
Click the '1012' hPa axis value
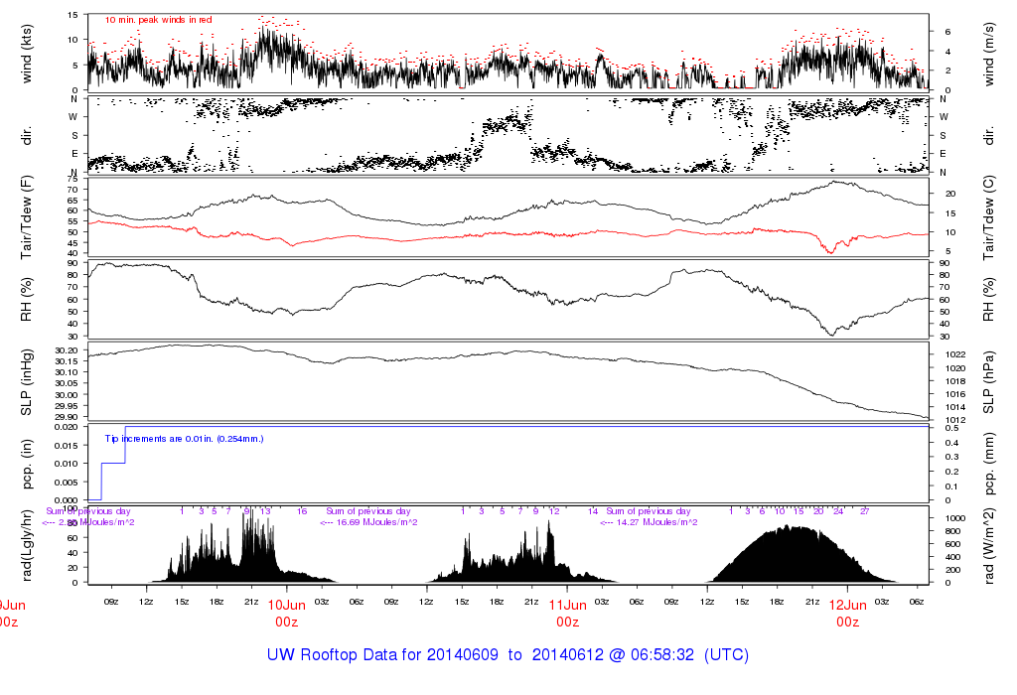[x=955, y=420]
